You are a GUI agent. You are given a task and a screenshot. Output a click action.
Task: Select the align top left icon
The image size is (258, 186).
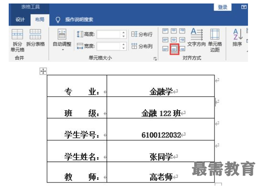[165, 31]
